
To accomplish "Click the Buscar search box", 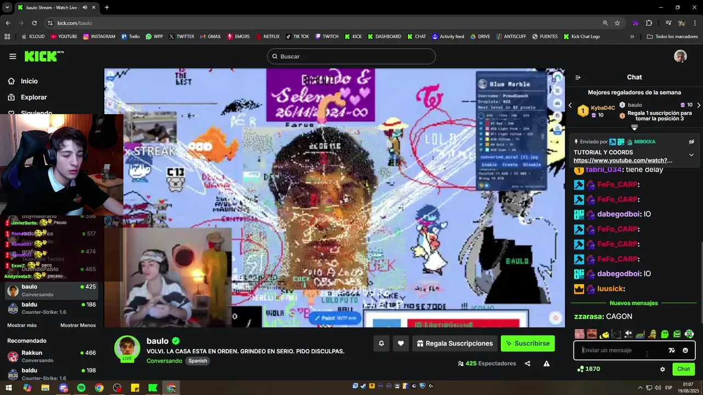I will pos(351,57).
